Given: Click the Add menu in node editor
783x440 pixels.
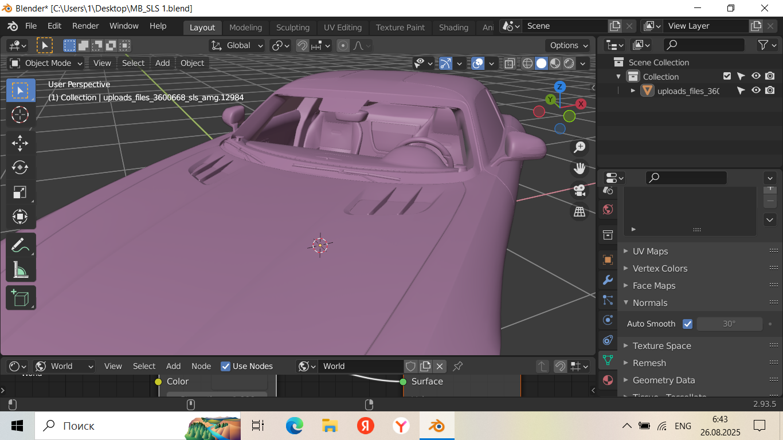Looking at the screenshot, I should pos(173,366).
